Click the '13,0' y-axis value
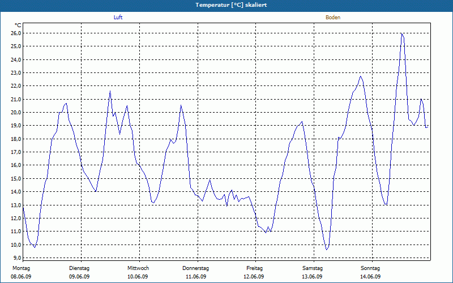Image resolution: width=453 pixels, height=283 pixels. [x=16, y=205]
